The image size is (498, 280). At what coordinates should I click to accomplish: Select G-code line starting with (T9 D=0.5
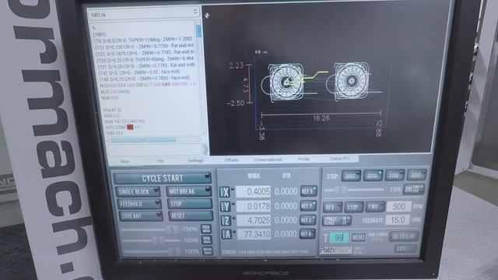(143, 40)
